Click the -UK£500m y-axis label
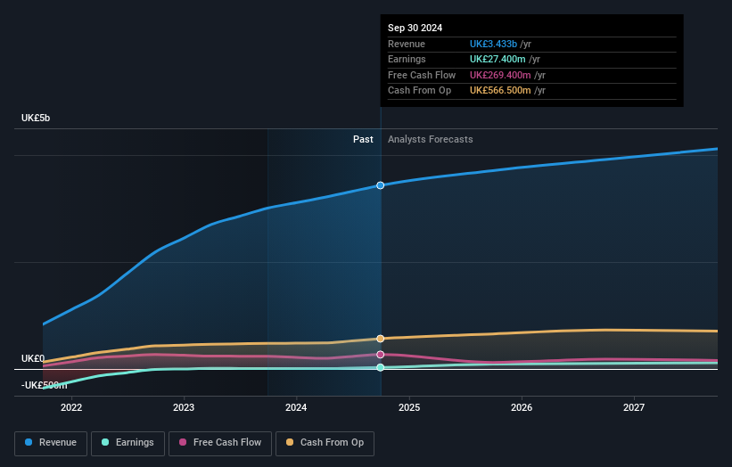 (44, 385)
